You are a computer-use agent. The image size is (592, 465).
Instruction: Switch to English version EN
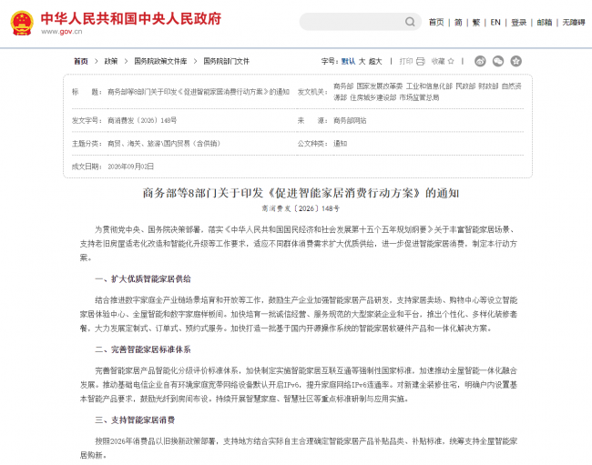(x=495, y=23)
